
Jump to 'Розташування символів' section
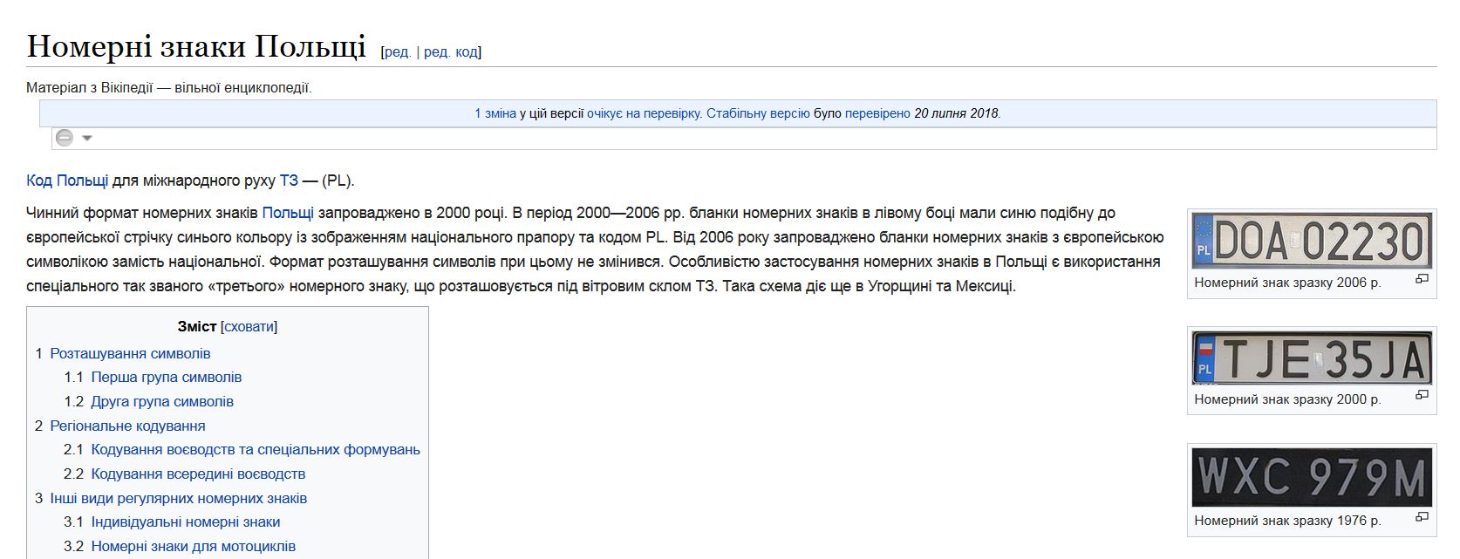[x=130, y=353]
